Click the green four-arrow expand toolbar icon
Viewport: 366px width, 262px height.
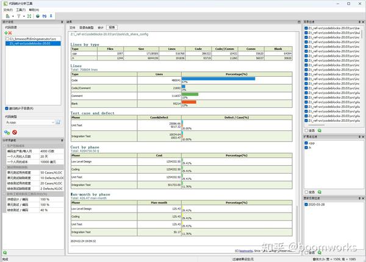click(29, 16)
